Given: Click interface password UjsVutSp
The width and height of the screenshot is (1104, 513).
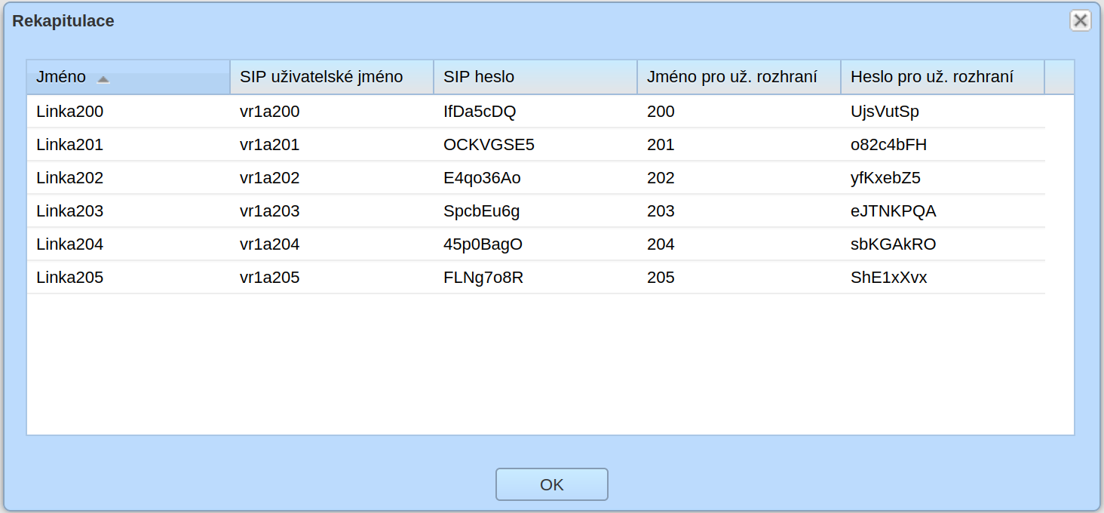Looking at the screenshot, I should (885, 112).
